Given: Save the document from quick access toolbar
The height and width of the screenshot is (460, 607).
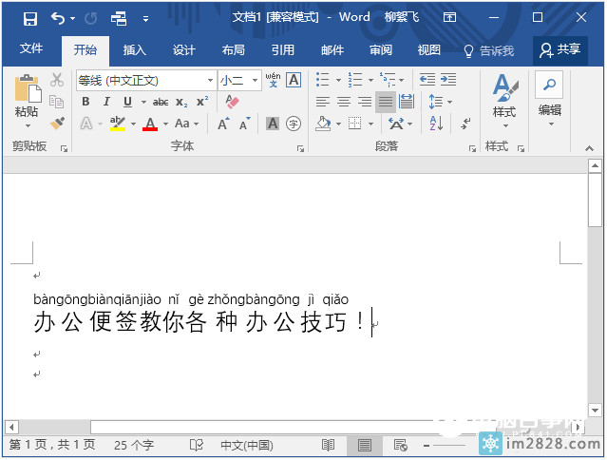Looking at the screenshot, I should pos(29,17).
